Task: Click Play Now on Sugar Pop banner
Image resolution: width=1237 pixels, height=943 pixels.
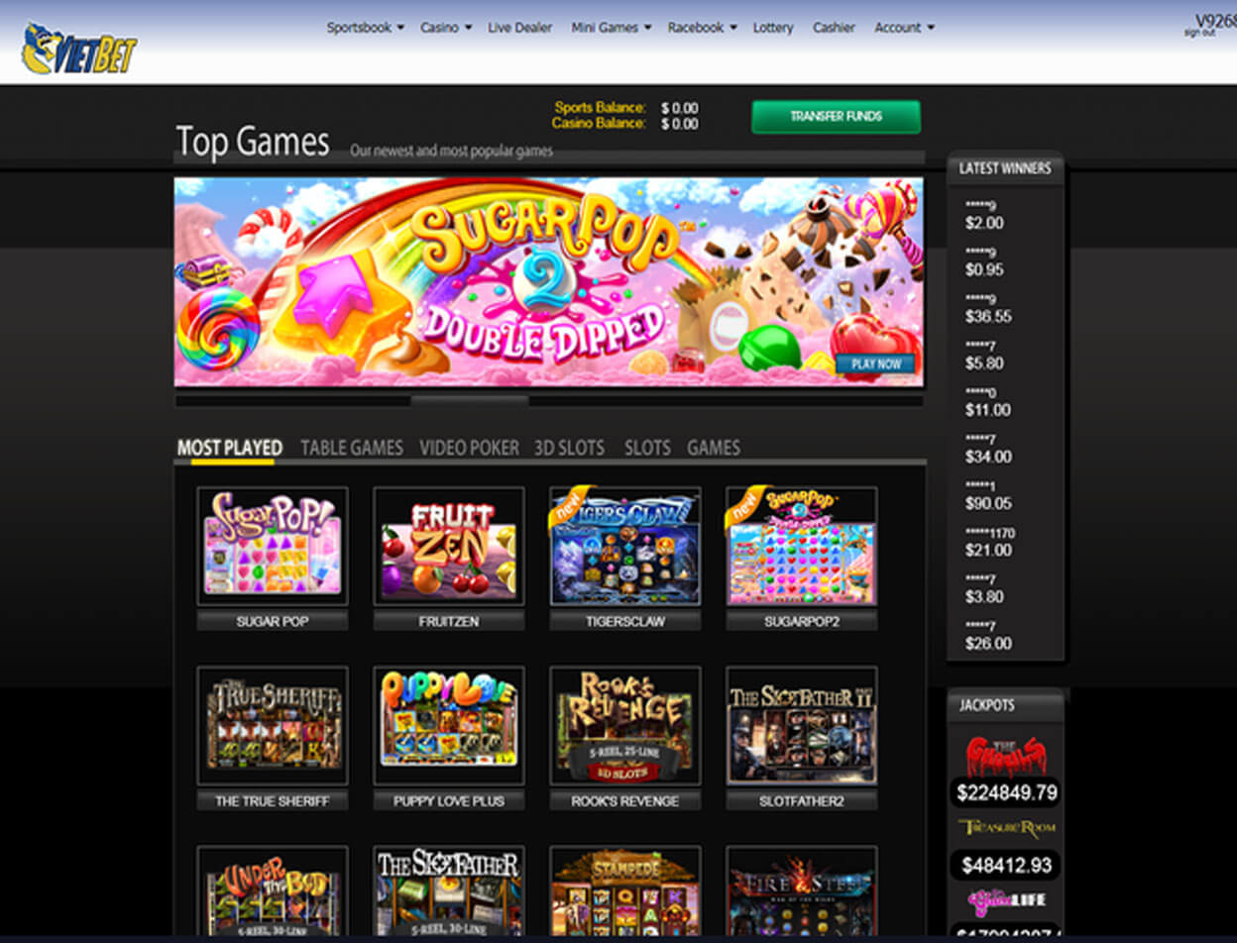Action: tap(876, 364)
